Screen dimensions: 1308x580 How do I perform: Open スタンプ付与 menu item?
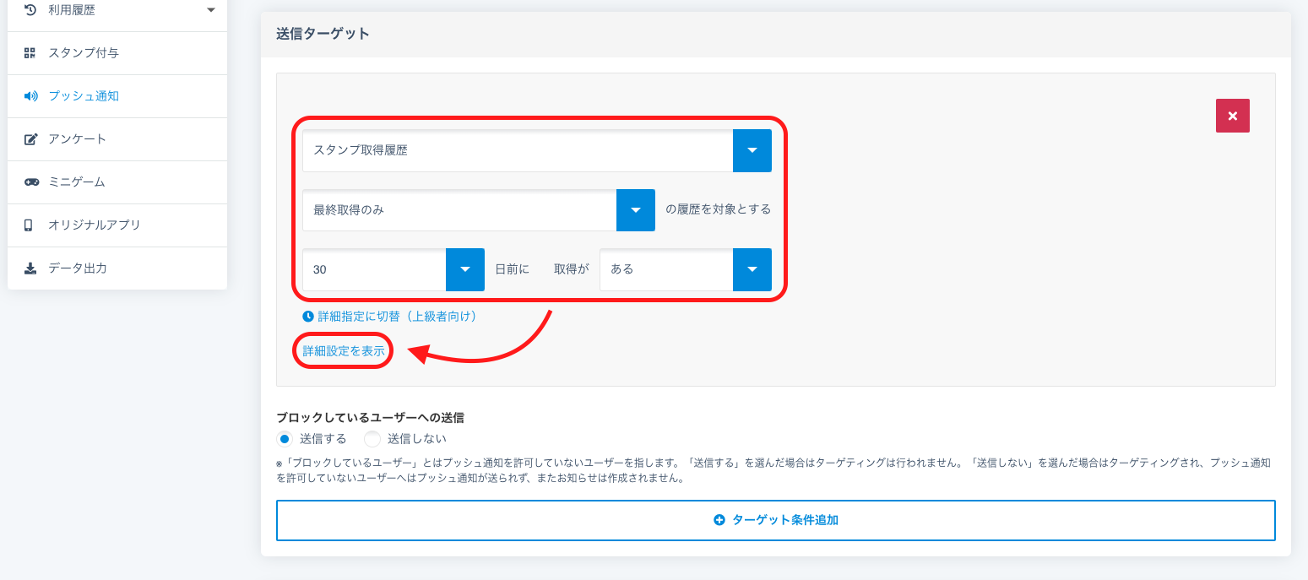tap(84, 53)
